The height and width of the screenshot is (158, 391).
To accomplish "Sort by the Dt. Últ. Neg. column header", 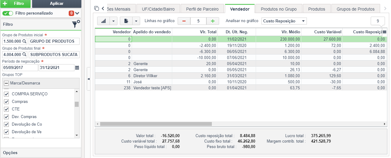I will (x=237, y=32).
